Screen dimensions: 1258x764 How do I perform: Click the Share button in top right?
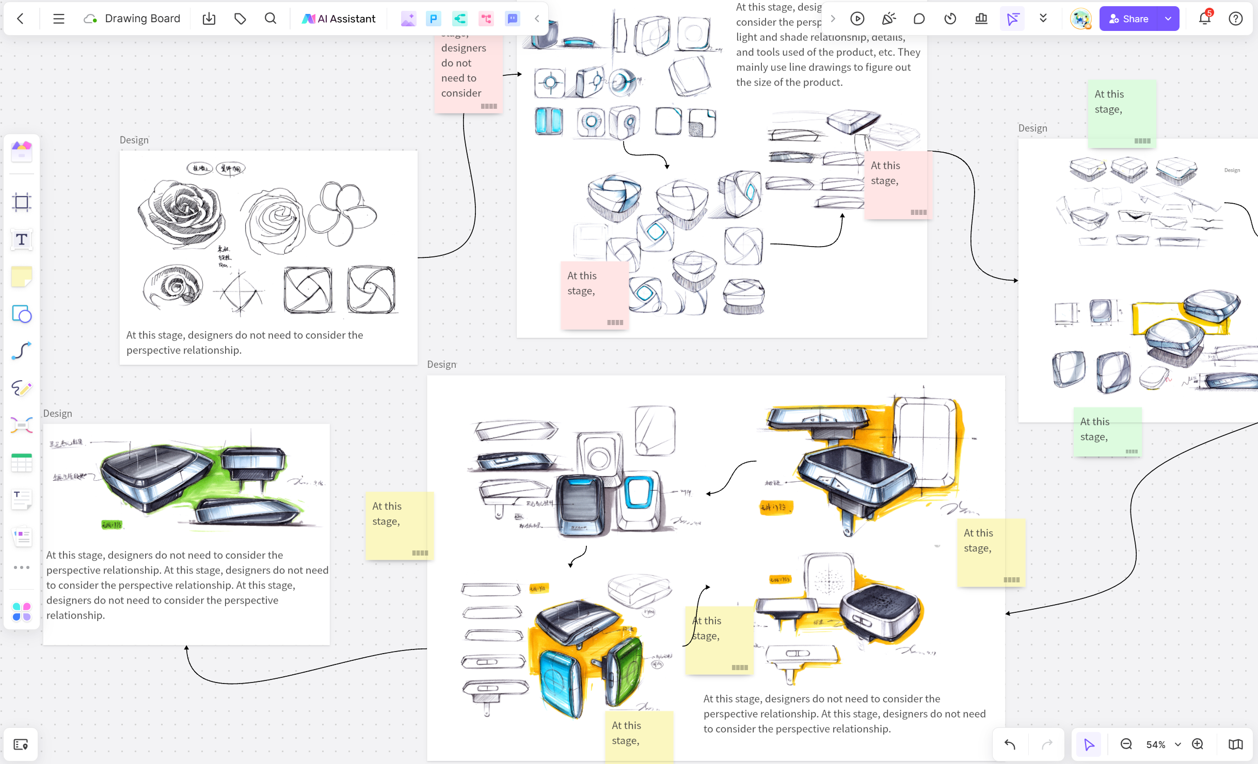point(1137,18)
